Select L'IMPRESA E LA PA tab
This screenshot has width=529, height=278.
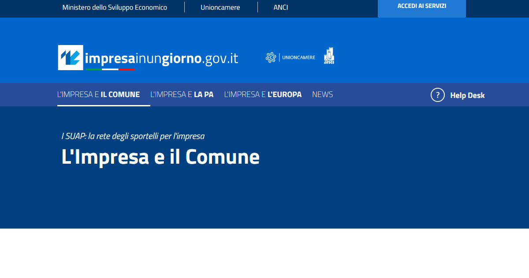pyautogui.click(x=182, y=94)
